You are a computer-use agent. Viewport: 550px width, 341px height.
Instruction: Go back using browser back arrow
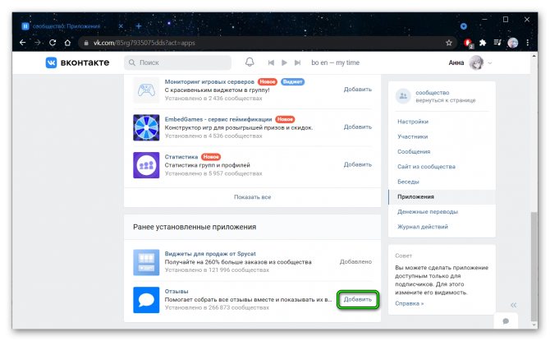23,43
